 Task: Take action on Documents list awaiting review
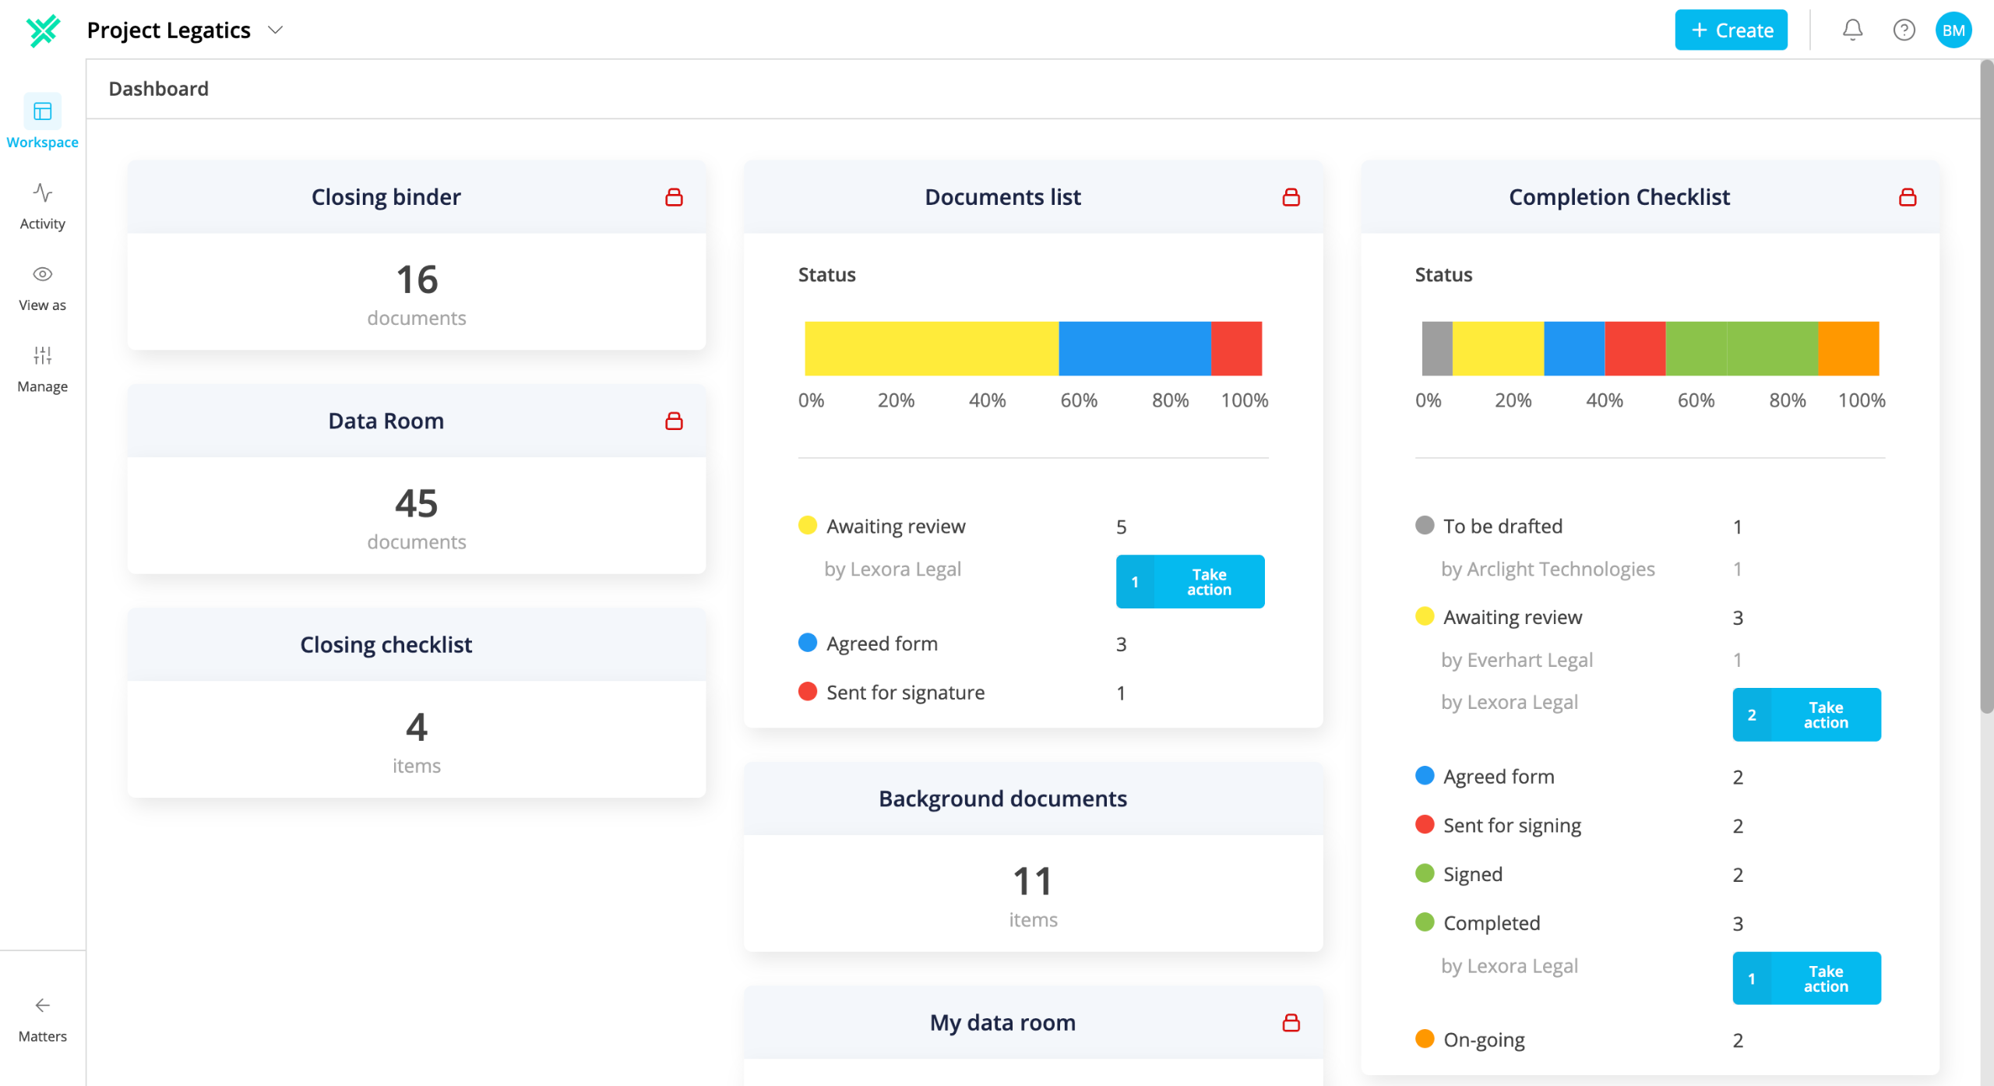(x=1190, y=582)
